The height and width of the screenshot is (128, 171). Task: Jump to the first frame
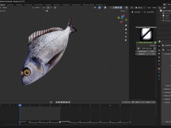pos(57,102)
